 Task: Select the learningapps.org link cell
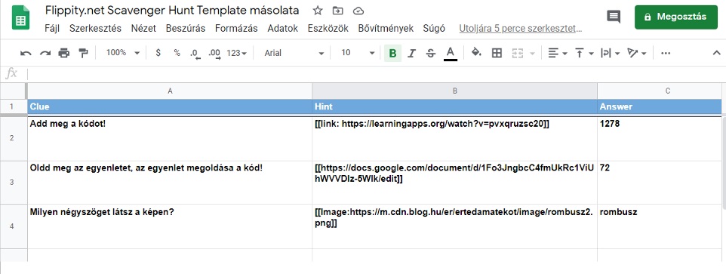[x=454, y=138]
